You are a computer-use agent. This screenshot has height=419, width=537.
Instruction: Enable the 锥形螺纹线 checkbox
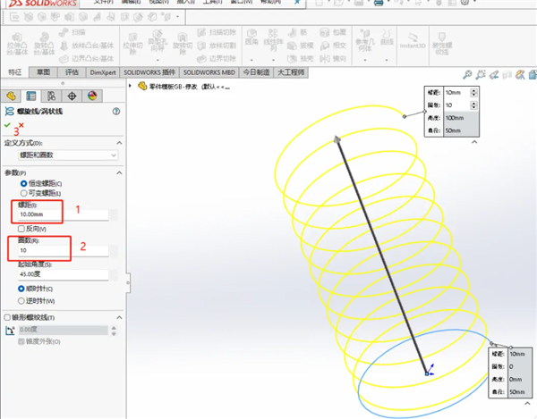click(x=8, y=317)
